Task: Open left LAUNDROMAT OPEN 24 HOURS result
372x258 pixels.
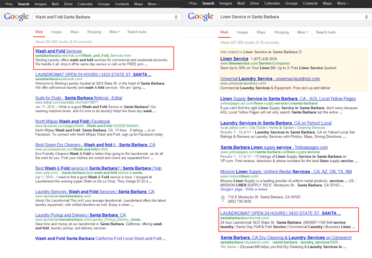Action: tap(93, 75)
